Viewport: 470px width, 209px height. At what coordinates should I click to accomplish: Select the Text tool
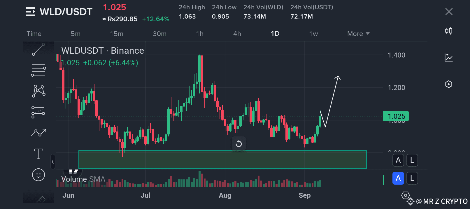coord(38,154)
